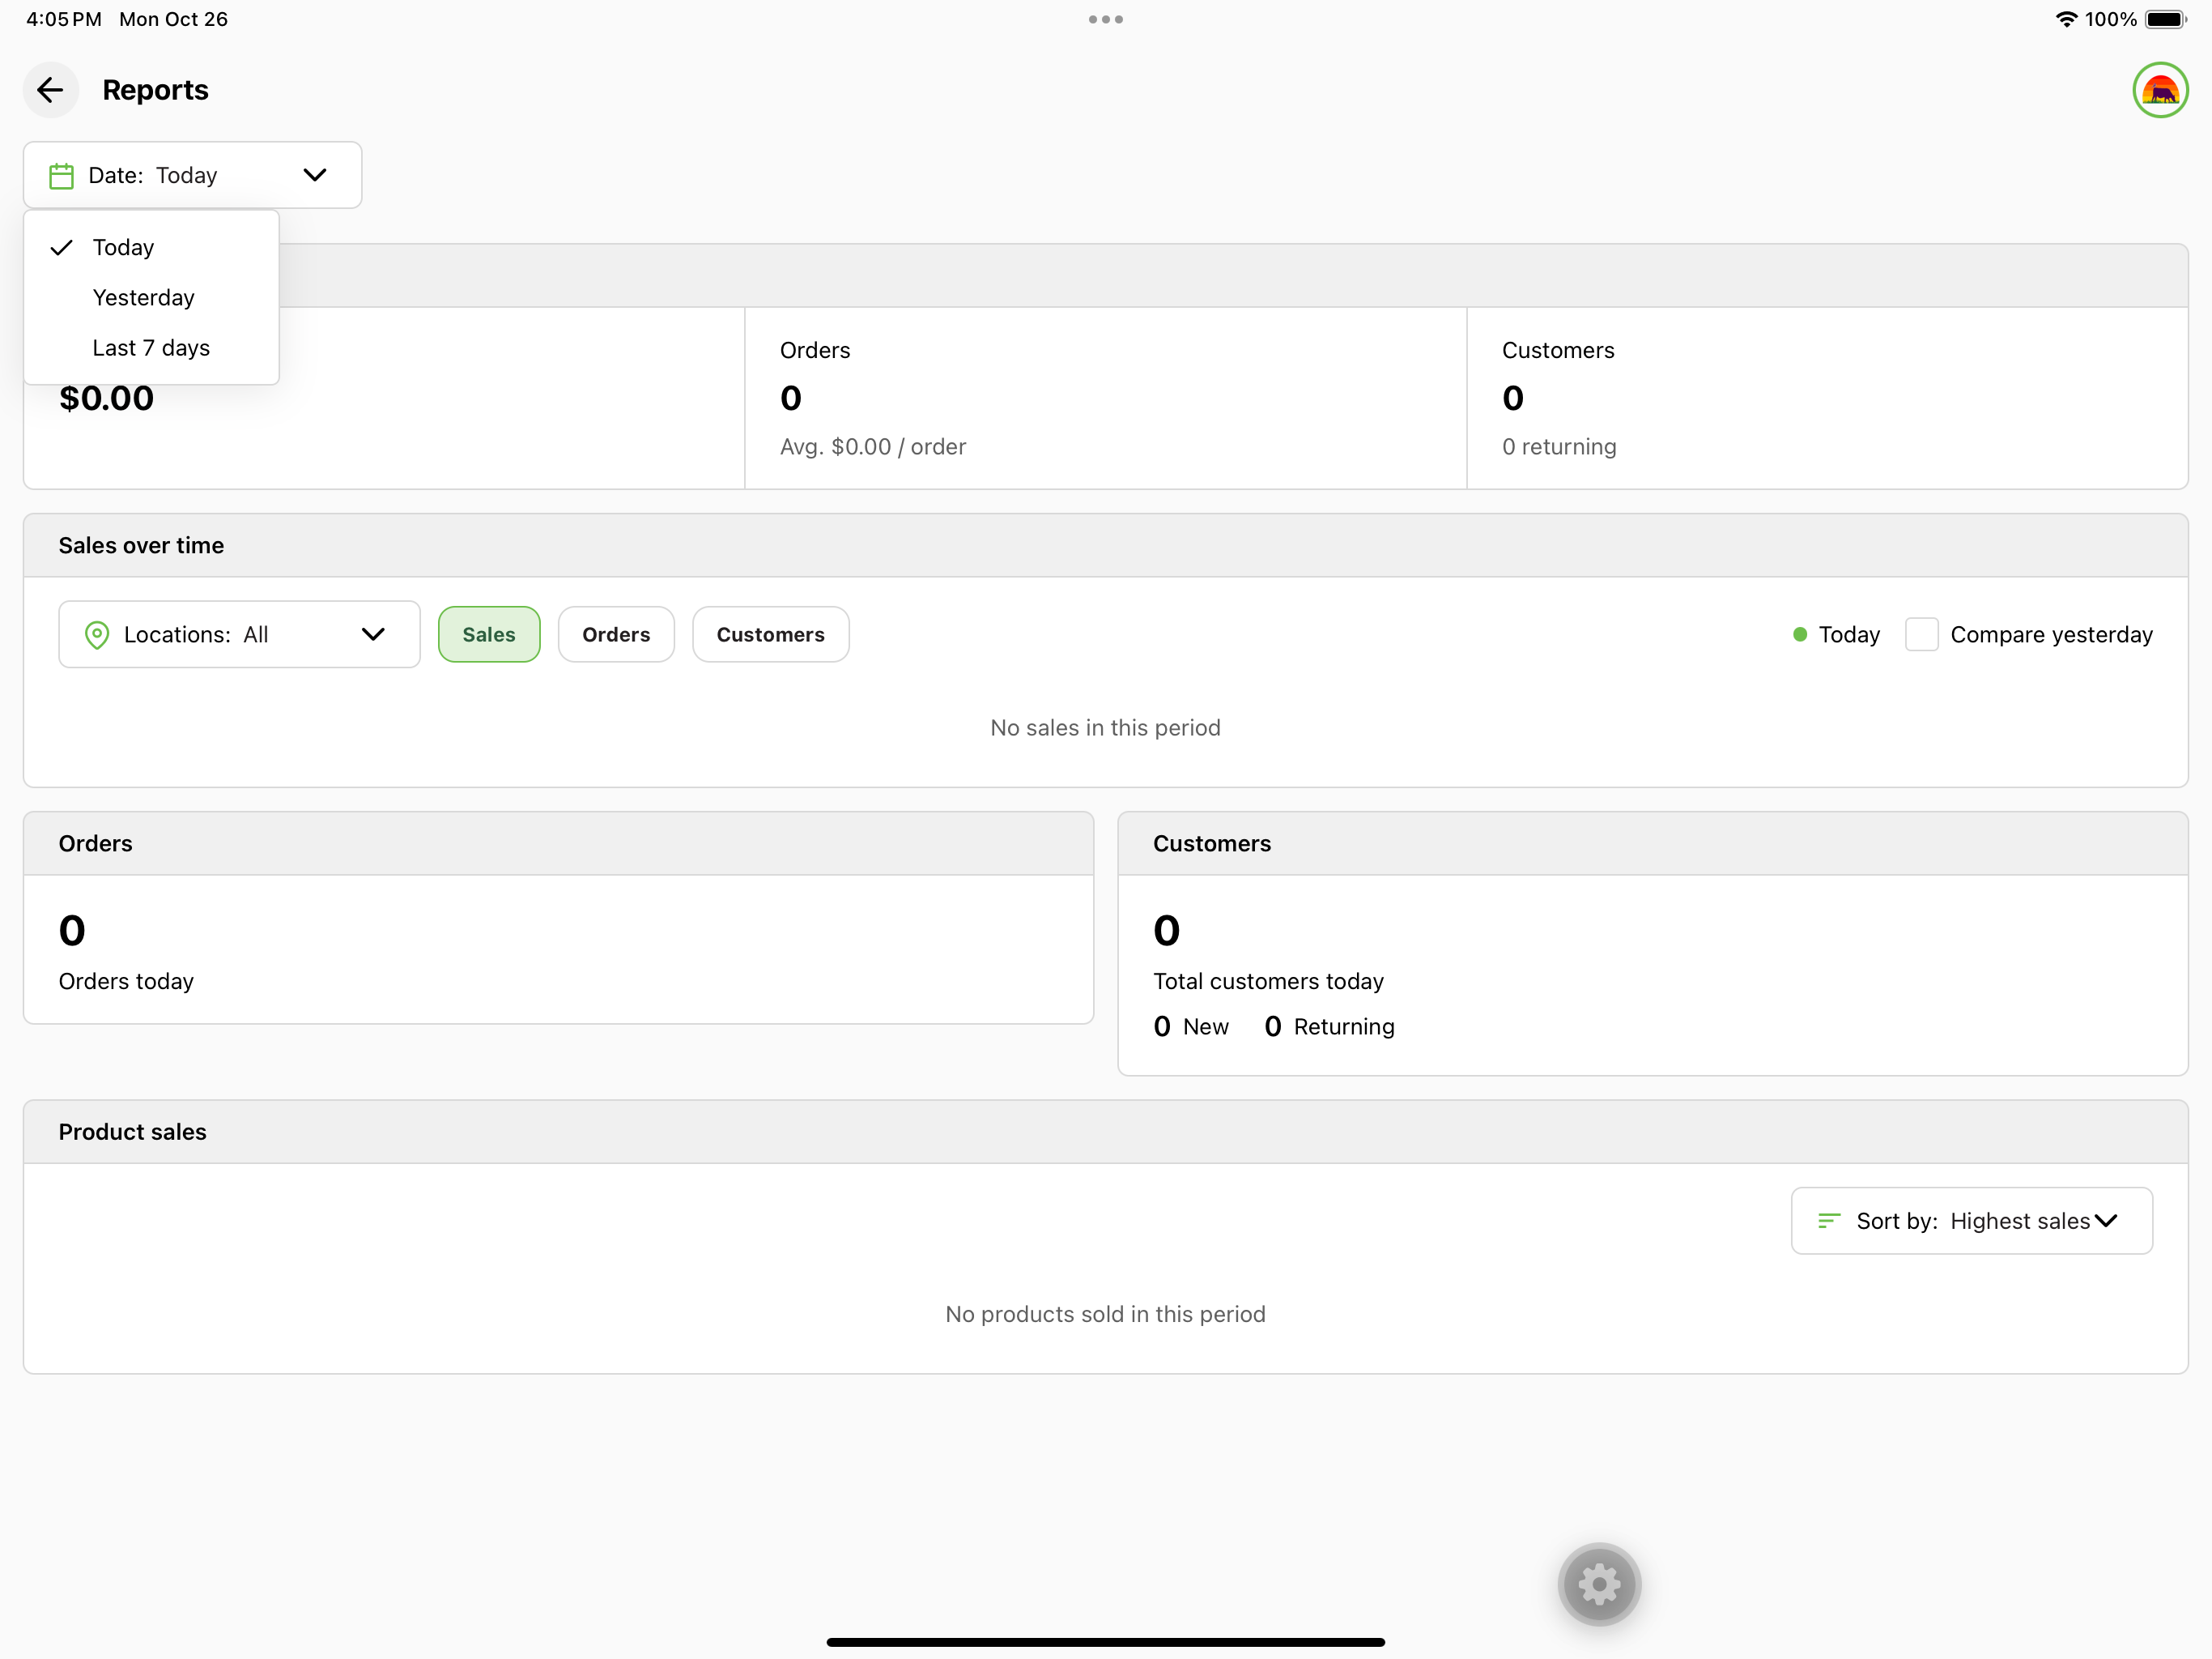Tap the three dots at top center

click(x=1106, y=19)
